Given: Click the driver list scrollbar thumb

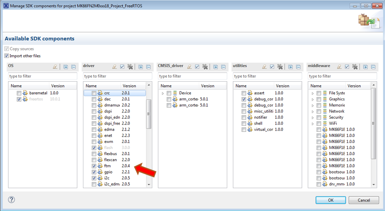Looking at the screenshot, I should tap(148, 114).
